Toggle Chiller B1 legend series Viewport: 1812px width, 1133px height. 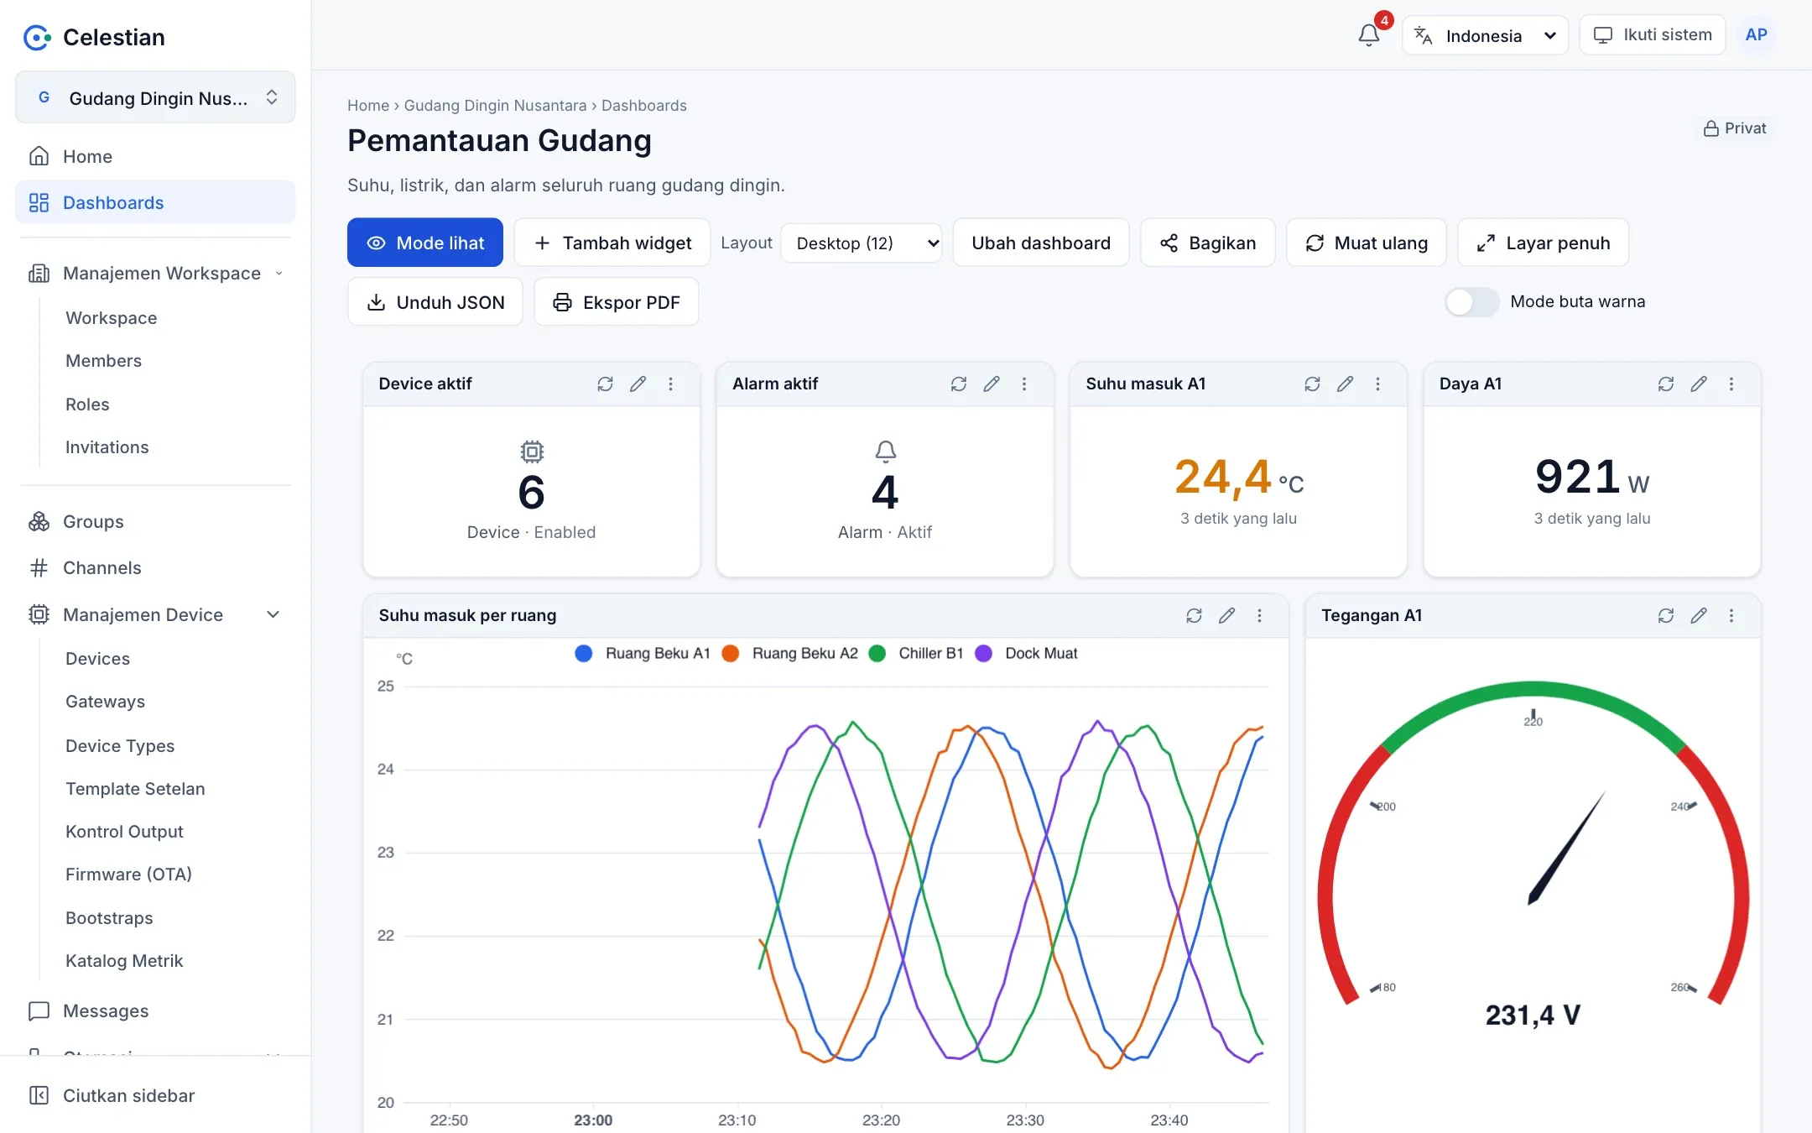(916, 653)
